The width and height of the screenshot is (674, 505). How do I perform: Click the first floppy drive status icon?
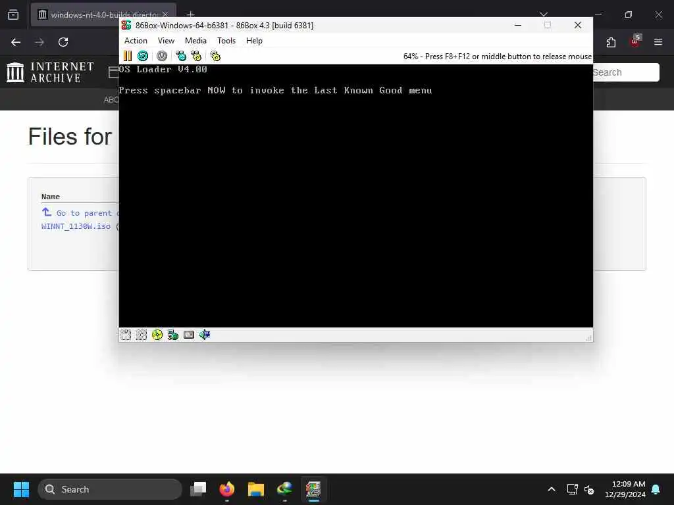coord(126,335)
